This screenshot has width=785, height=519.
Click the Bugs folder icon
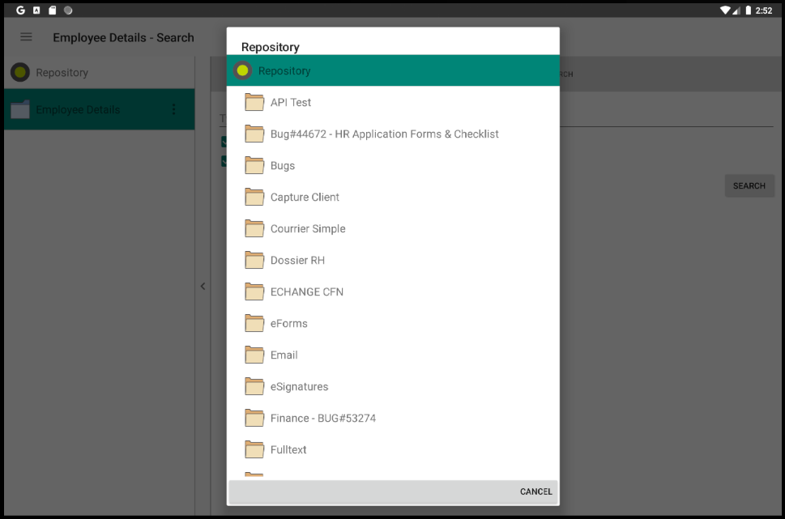click(255, 165)
